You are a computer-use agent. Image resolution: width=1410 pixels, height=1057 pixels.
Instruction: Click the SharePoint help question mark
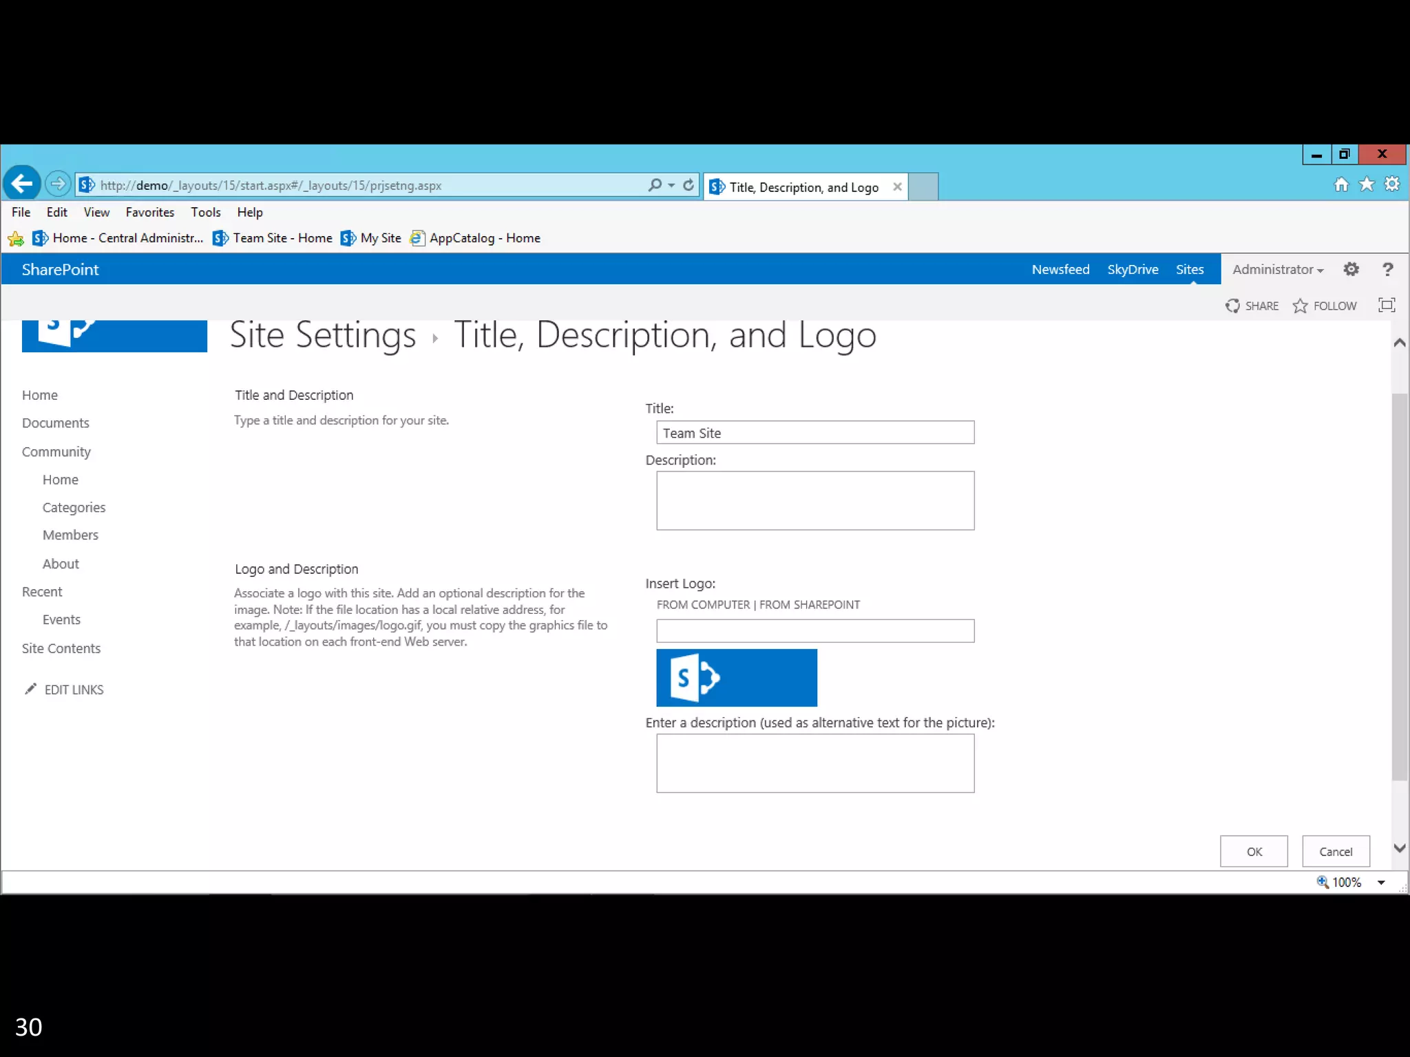tap(1387, 269)
